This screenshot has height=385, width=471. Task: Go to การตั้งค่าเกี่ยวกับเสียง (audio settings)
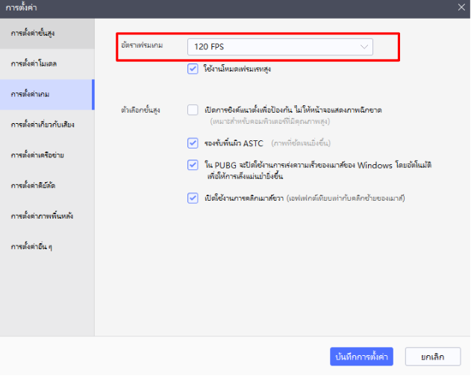43,125
